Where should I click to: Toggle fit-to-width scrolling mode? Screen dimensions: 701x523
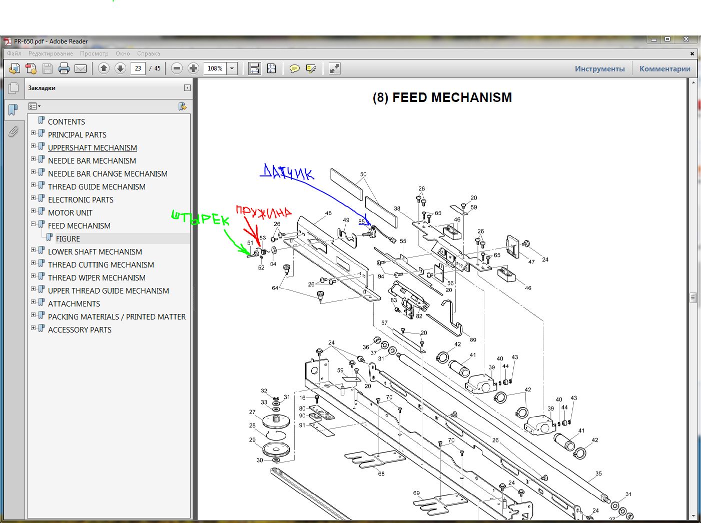tap(255, 68)
